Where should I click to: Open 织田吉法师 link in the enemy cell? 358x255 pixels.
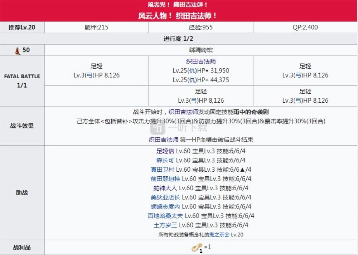[201, 62]
